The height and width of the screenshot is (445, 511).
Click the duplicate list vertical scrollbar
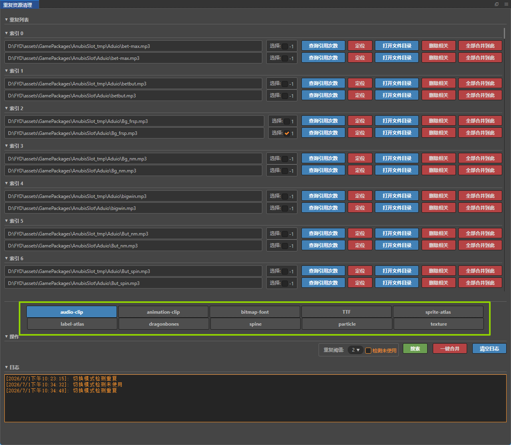(505, 34)
